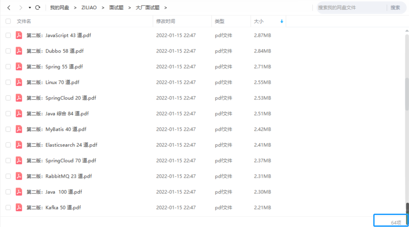409x227 pixels.
Task: Select file name 第二版：Elasticsearch 24 道.pdf
Action: tap(62, 145)
